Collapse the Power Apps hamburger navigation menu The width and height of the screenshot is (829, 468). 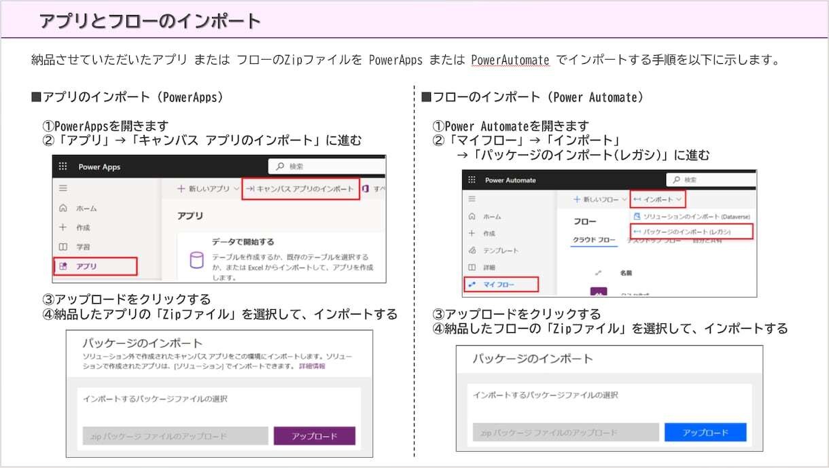pos(63,188)
